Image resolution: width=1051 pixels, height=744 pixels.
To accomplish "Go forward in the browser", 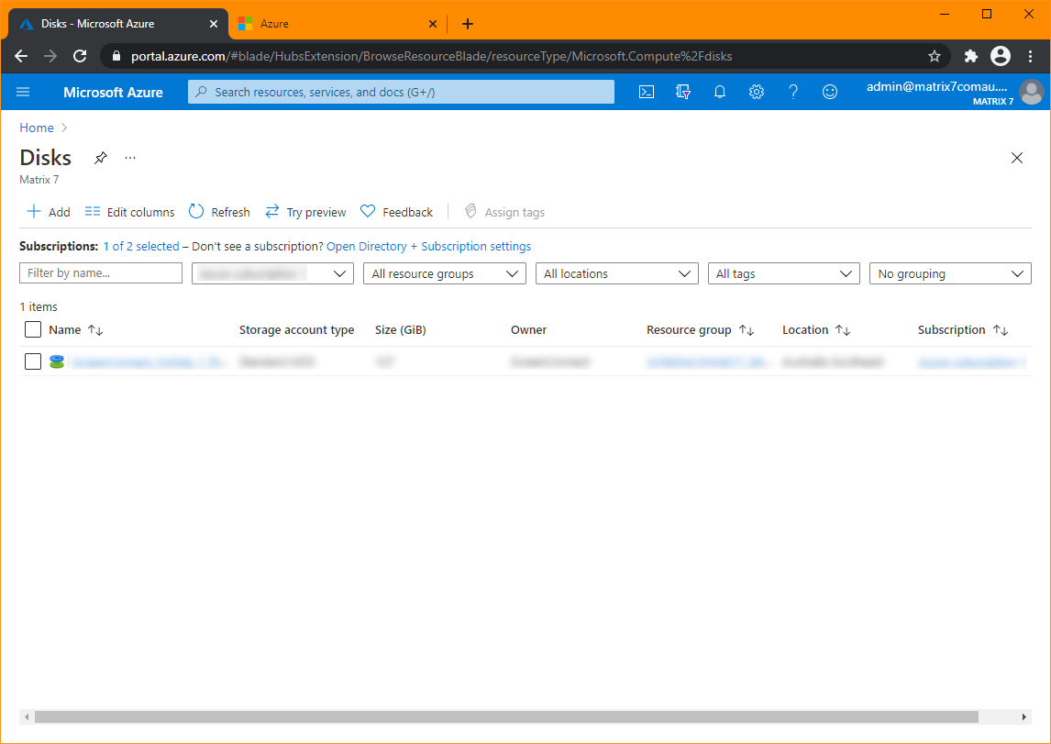I will (50, 56).
